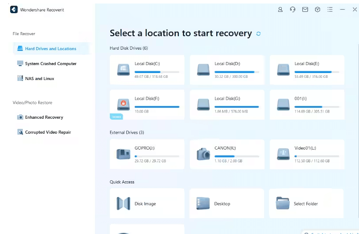
Task: Click the 001(I:) drive label
Action: pyautogui.click(x=301, y=99)
